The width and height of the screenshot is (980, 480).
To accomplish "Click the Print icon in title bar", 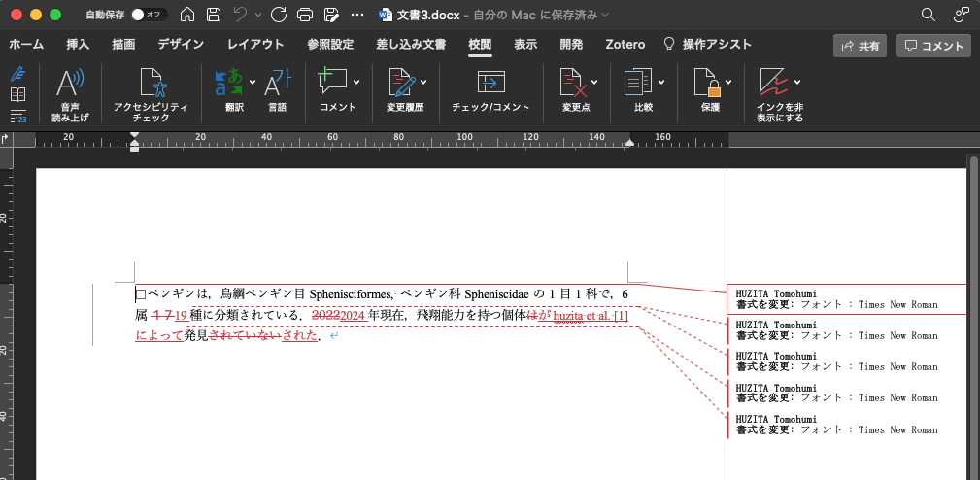I will (305, 15).
